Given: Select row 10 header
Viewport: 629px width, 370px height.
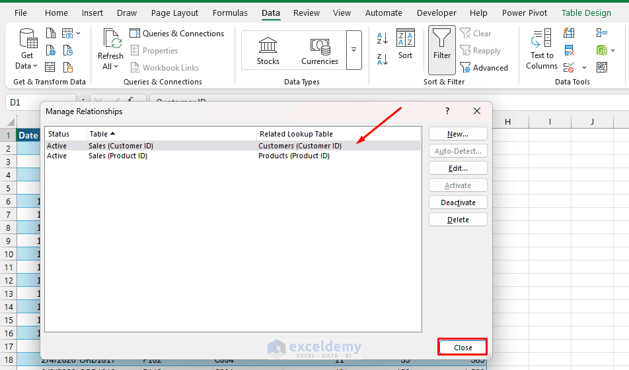Looking at the screenshot, I should (x=9, y=255).
